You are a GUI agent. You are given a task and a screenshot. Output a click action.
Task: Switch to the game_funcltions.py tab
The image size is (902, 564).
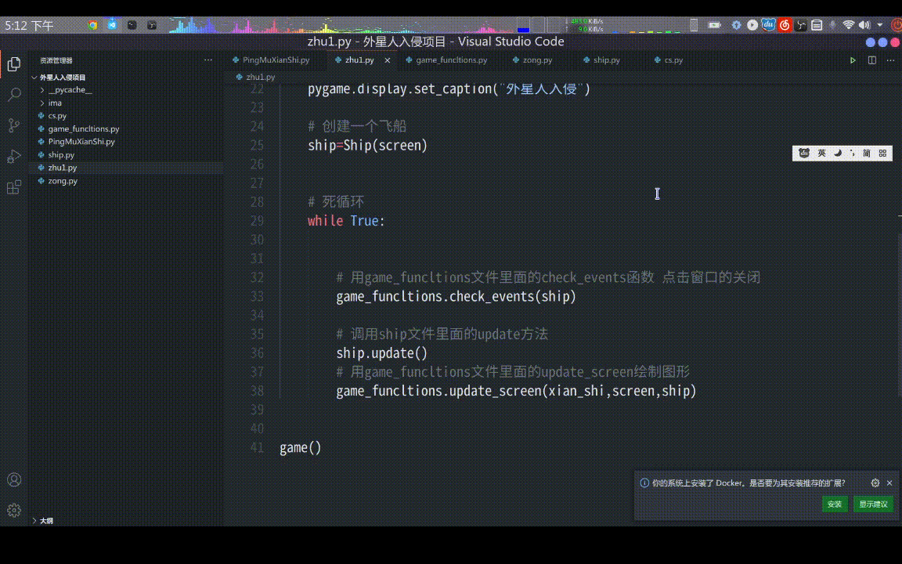tap(451, 60)
